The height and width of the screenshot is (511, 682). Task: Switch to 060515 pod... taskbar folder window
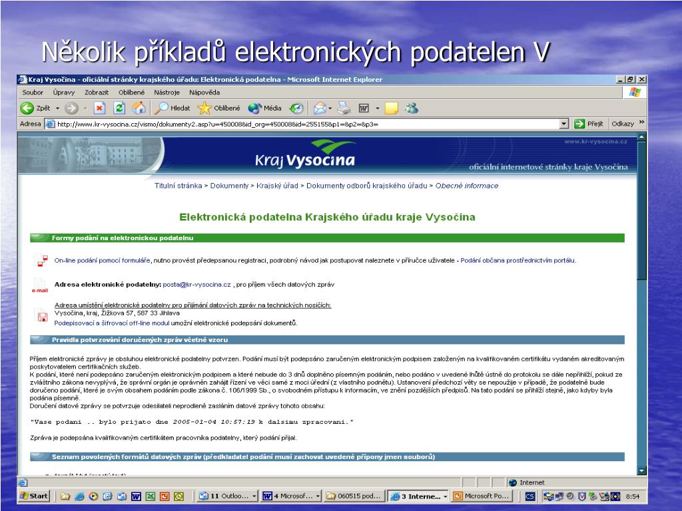[x=354, y=496]
